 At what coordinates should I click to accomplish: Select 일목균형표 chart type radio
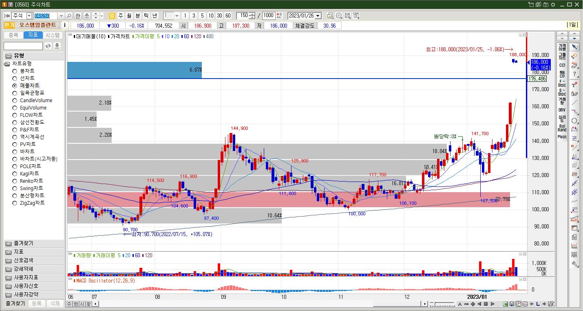pos(15,93)
